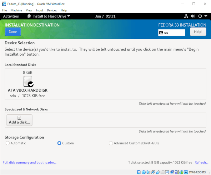Select Custom storage configuration
Screen dimensions: 211x175
click(x=59, y=143)
